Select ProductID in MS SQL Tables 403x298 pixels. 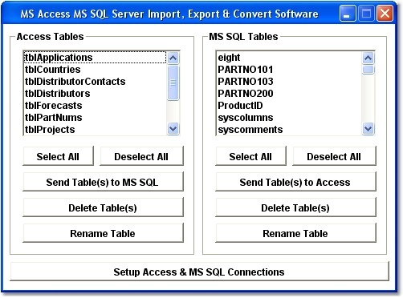289,106
